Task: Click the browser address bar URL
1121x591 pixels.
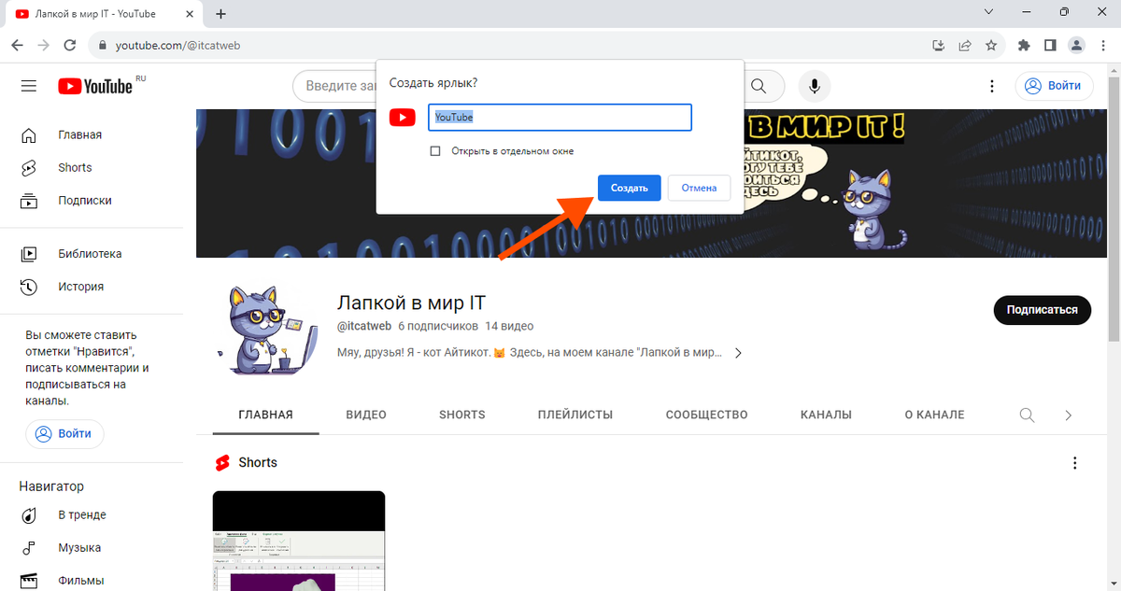Action: (178, 45)
